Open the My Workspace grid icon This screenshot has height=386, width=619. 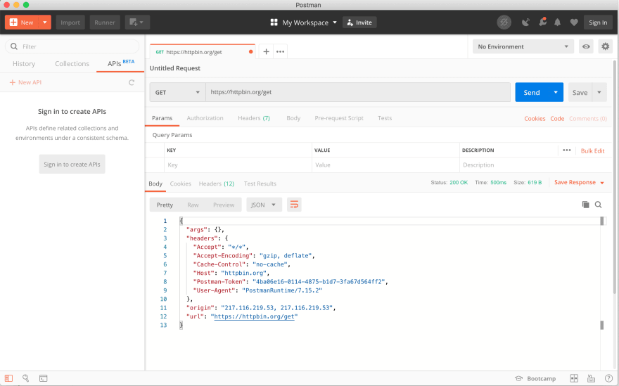pos(274,22)
